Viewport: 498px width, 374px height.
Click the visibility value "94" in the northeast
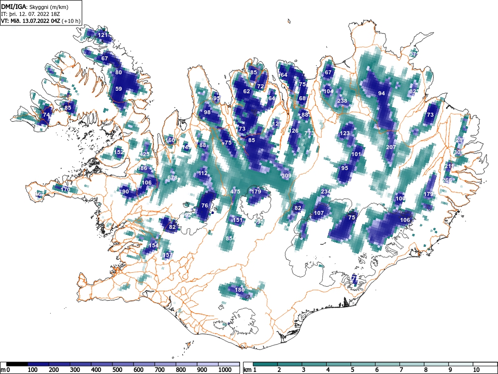[x=381, y=93]
